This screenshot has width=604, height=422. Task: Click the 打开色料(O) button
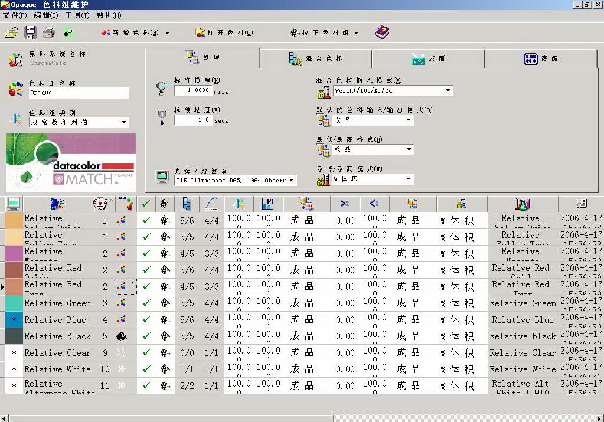pos(224,32)
